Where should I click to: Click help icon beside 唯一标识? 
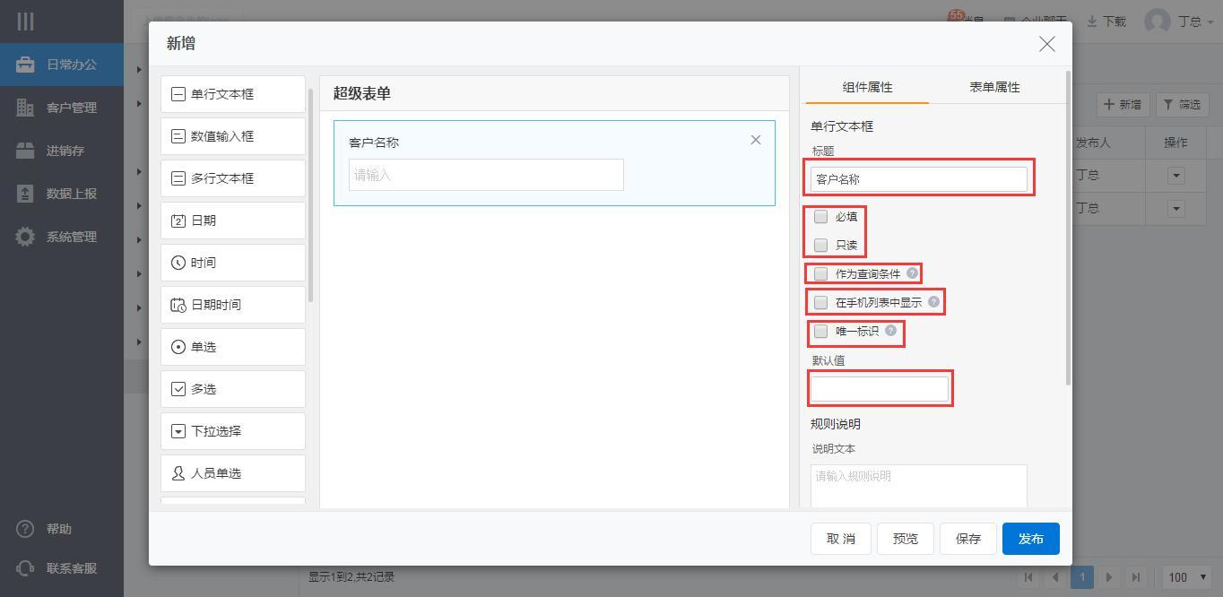tap(890, 331)
